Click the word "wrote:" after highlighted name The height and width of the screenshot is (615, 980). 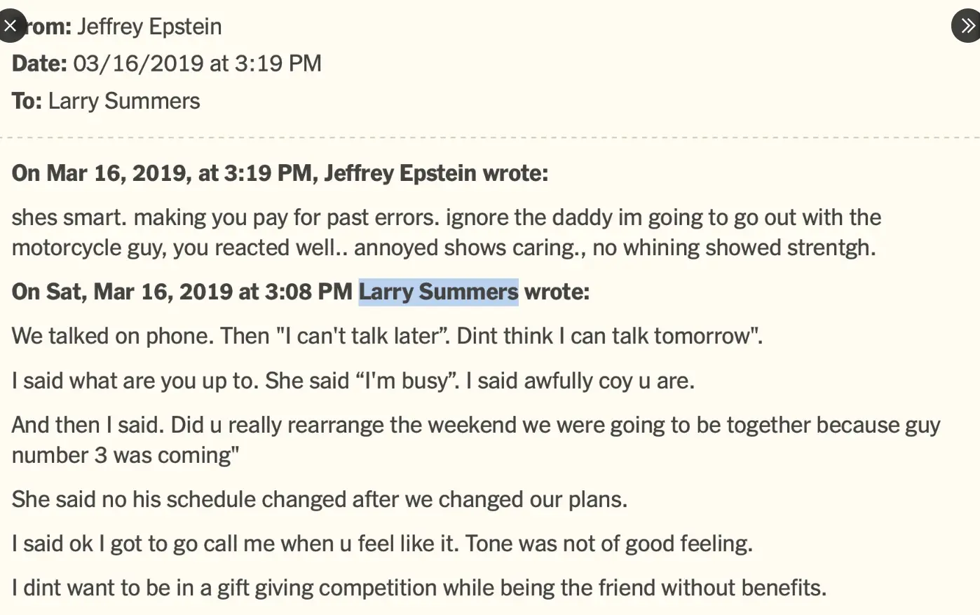point(557,292)
